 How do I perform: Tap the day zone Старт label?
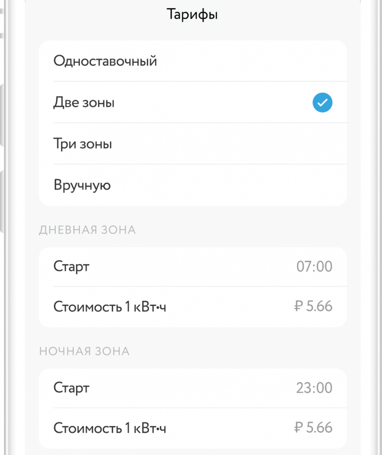coord(71,267)
